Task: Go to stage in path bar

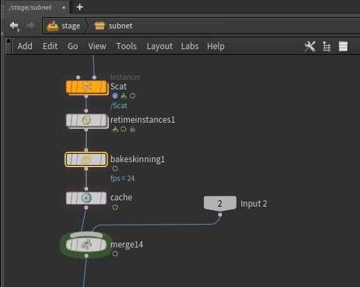Action: point(64,26)
